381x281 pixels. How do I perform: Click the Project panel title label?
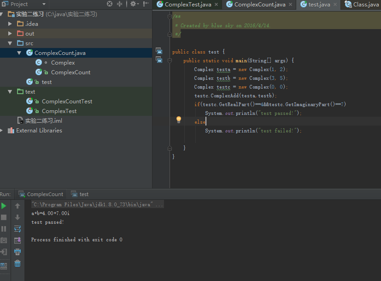pyautogui.click(x=19, y=4)
